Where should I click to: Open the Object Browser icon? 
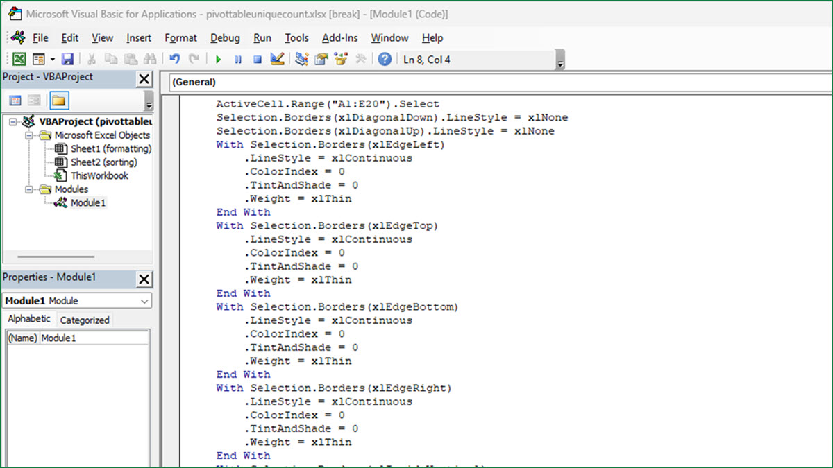340,60
